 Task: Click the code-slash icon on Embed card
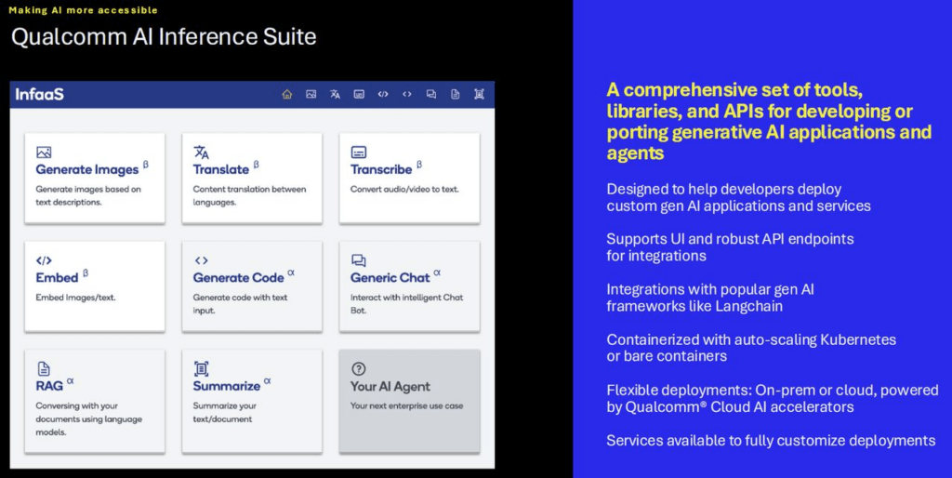click(x=44, y=260)
